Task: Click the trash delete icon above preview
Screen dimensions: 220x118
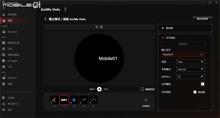Action: point(102,27)
